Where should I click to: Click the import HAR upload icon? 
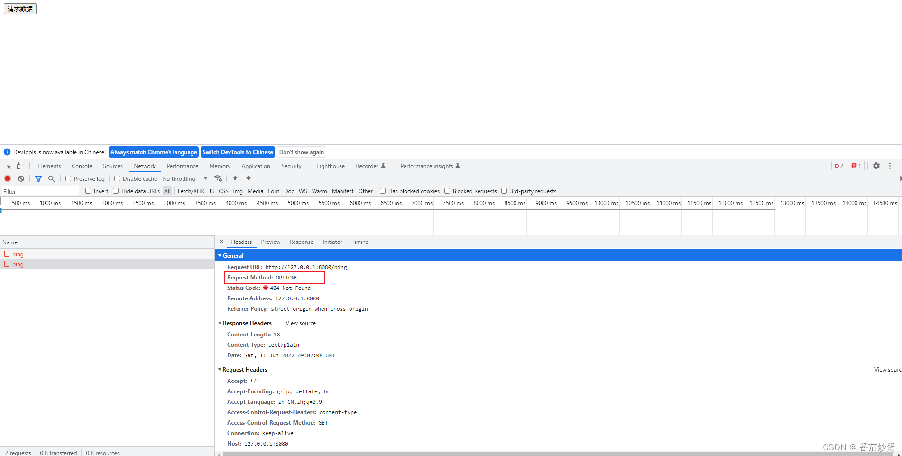[235, 178]
